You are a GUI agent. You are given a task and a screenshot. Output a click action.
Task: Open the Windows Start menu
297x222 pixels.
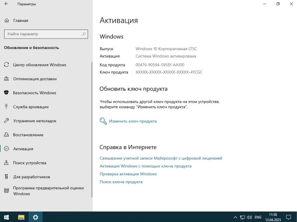tap(6, 217)
